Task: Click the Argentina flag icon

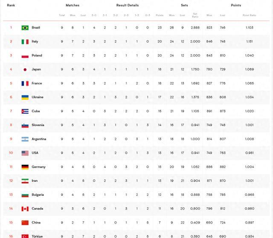Action: [x=25, y=139]
